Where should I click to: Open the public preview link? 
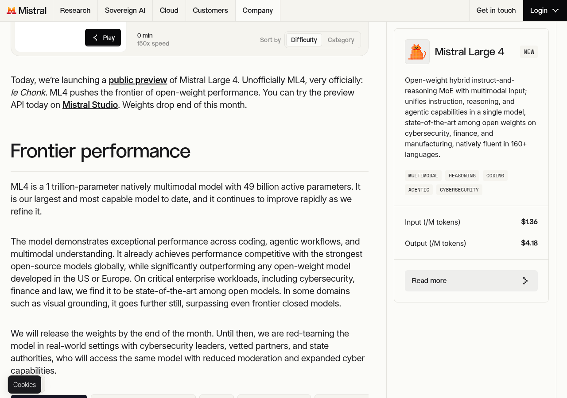[x=138, y=80]
